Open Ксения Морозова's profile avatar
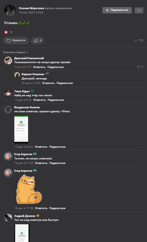The width and height of the screenshot is (147, 242). pos(10,10)
